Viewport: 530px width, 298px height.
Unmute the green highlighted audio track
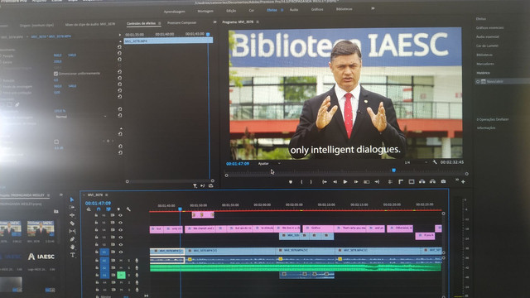[x=121, y=275]
